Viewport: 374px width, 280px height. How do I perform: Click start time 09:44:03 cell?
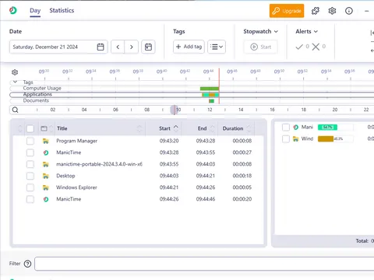[169, 176]
